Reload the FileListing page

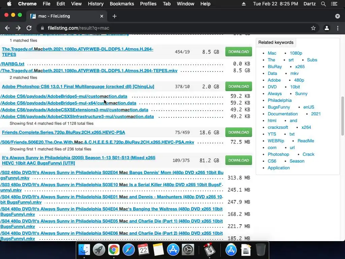coord(29,28)
